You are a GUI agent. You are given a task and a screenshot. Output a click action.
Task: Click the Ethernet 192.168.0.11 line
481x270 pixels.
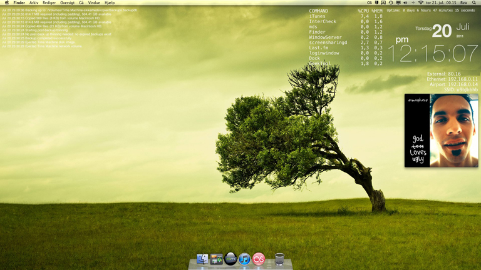click(452, 79)
